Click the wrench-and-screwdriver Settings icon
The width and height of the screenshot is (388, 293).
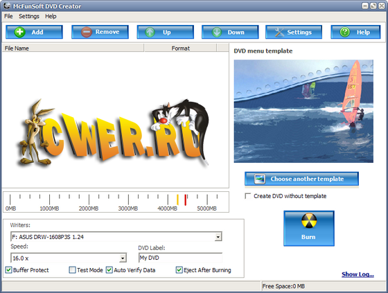[279, 32]
